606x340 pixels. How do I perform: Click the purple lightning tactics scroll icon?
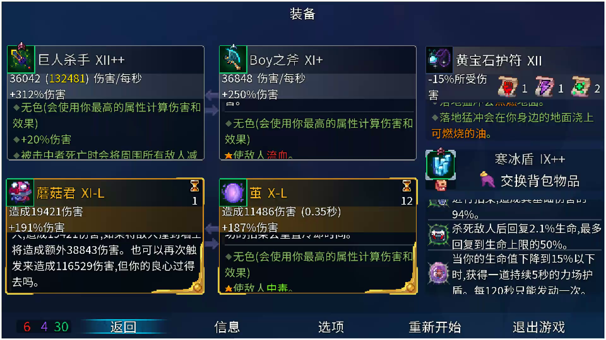point(544,87)
